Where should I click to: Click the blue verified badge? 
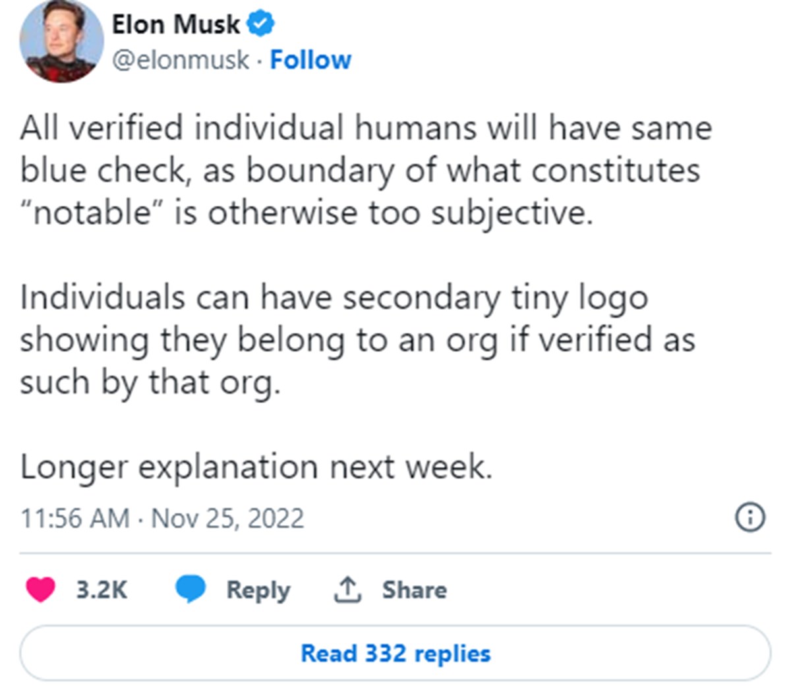pos(260,25)
